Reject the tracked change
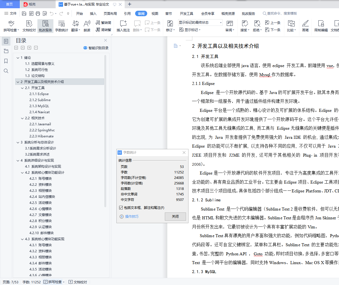The image size is (339, 285). click(x=257, y=26)
